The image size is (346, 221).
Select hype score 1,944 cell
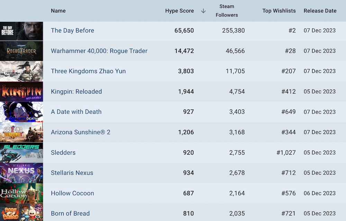[x=186, y=92]
